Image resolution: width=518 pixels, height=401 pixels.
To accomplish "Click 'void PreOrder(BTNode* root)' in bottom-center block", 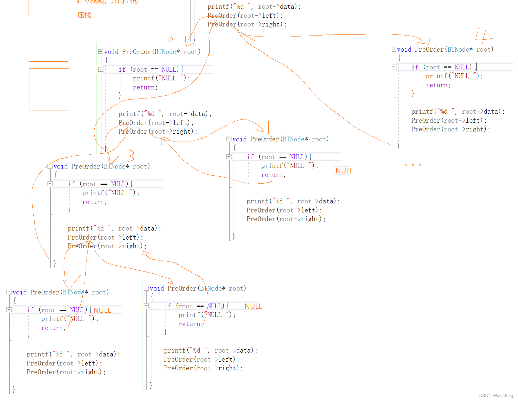I will click(x=198, y=288).
